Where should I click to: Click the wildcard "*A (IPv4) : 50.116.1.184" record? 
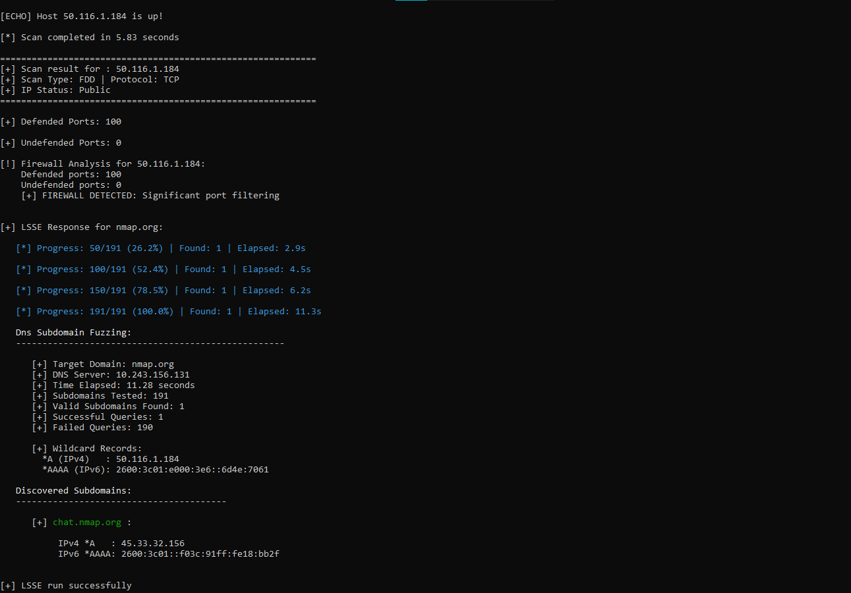click(111, 459)
